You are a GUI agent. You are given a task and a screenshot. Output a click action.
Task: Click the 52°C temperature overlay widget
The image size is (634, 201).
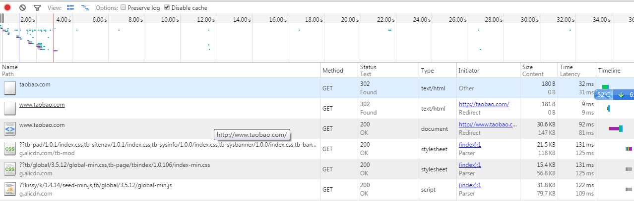pyautogui.click(x=604, y=94)
